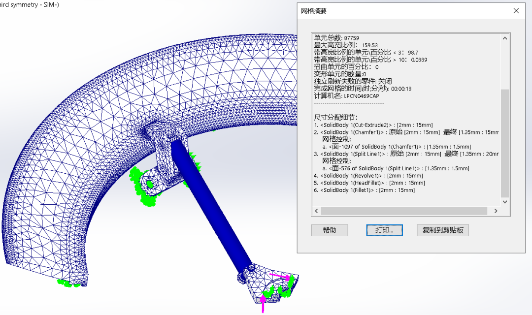Select green fixture markers on the lower foot
Viewport: 532px width, 315px height.
[286, 287]
